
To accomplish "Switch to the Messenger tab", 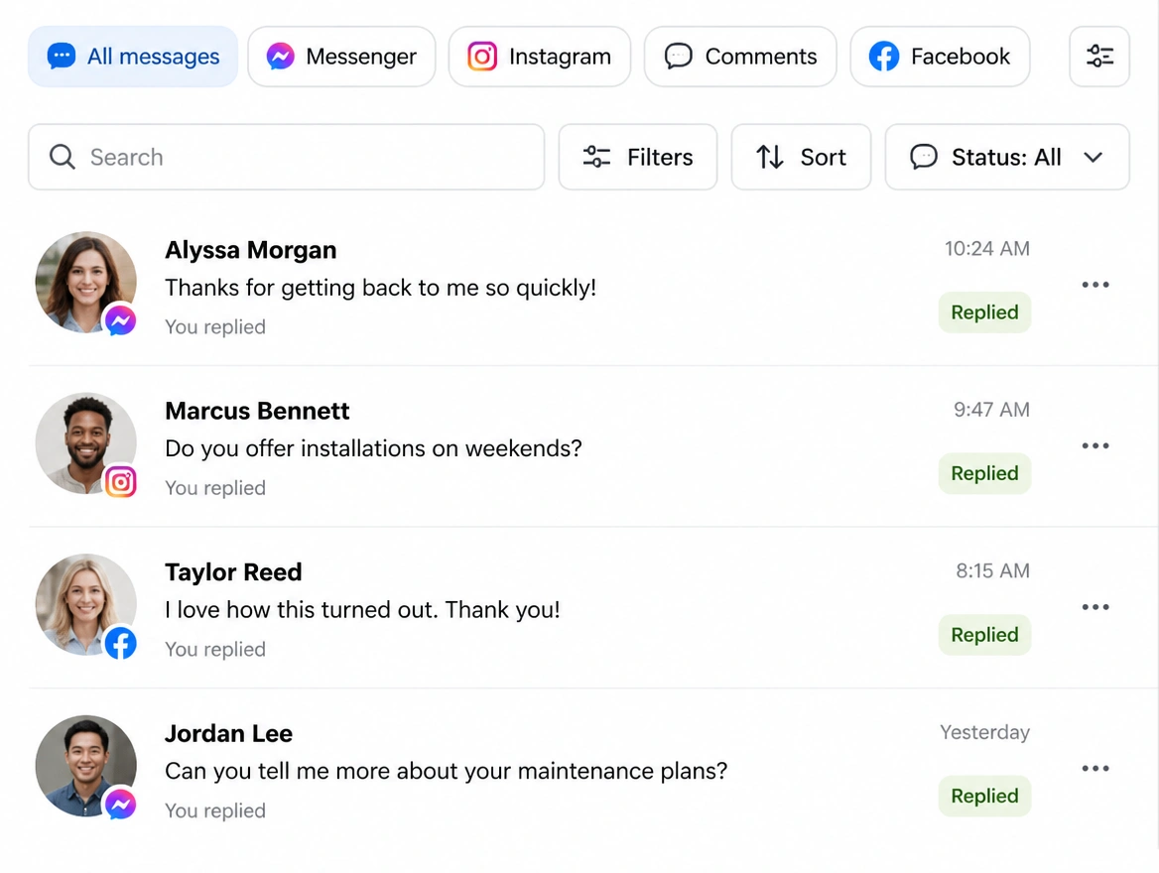I will (x=341, y=57).
